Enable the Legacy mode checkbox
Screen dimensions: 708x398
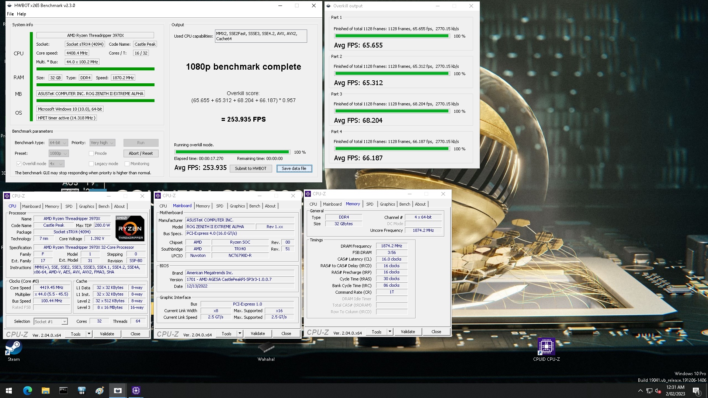(91, 164)
